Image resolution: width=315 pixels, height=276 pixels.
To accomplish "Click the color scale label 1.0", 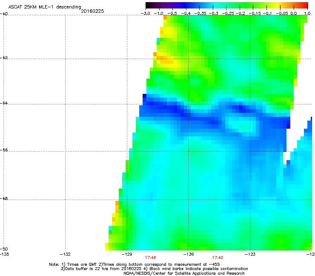I will 307,14.
